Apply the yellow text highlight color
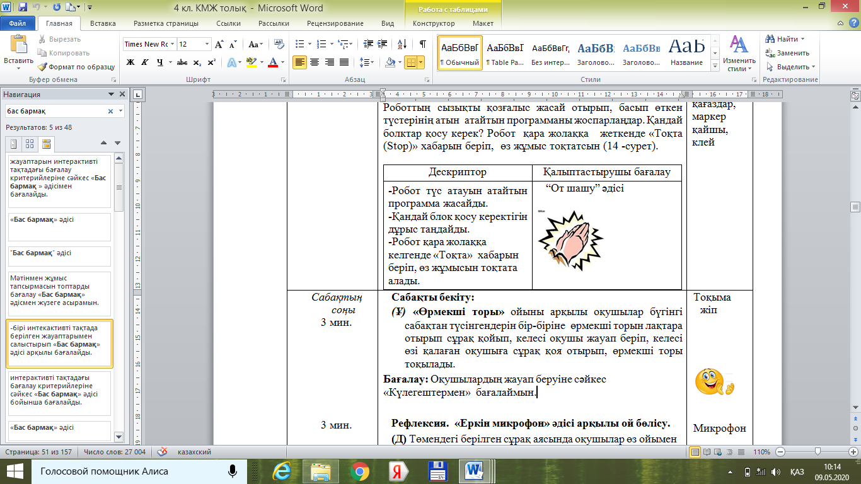The height and width of the screenshot is (484, 861). 251,62
